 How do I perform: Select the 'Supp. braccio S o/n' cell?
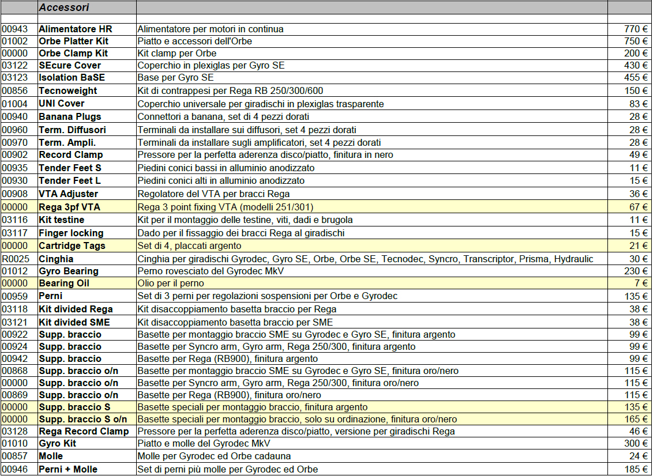[87, 419]
